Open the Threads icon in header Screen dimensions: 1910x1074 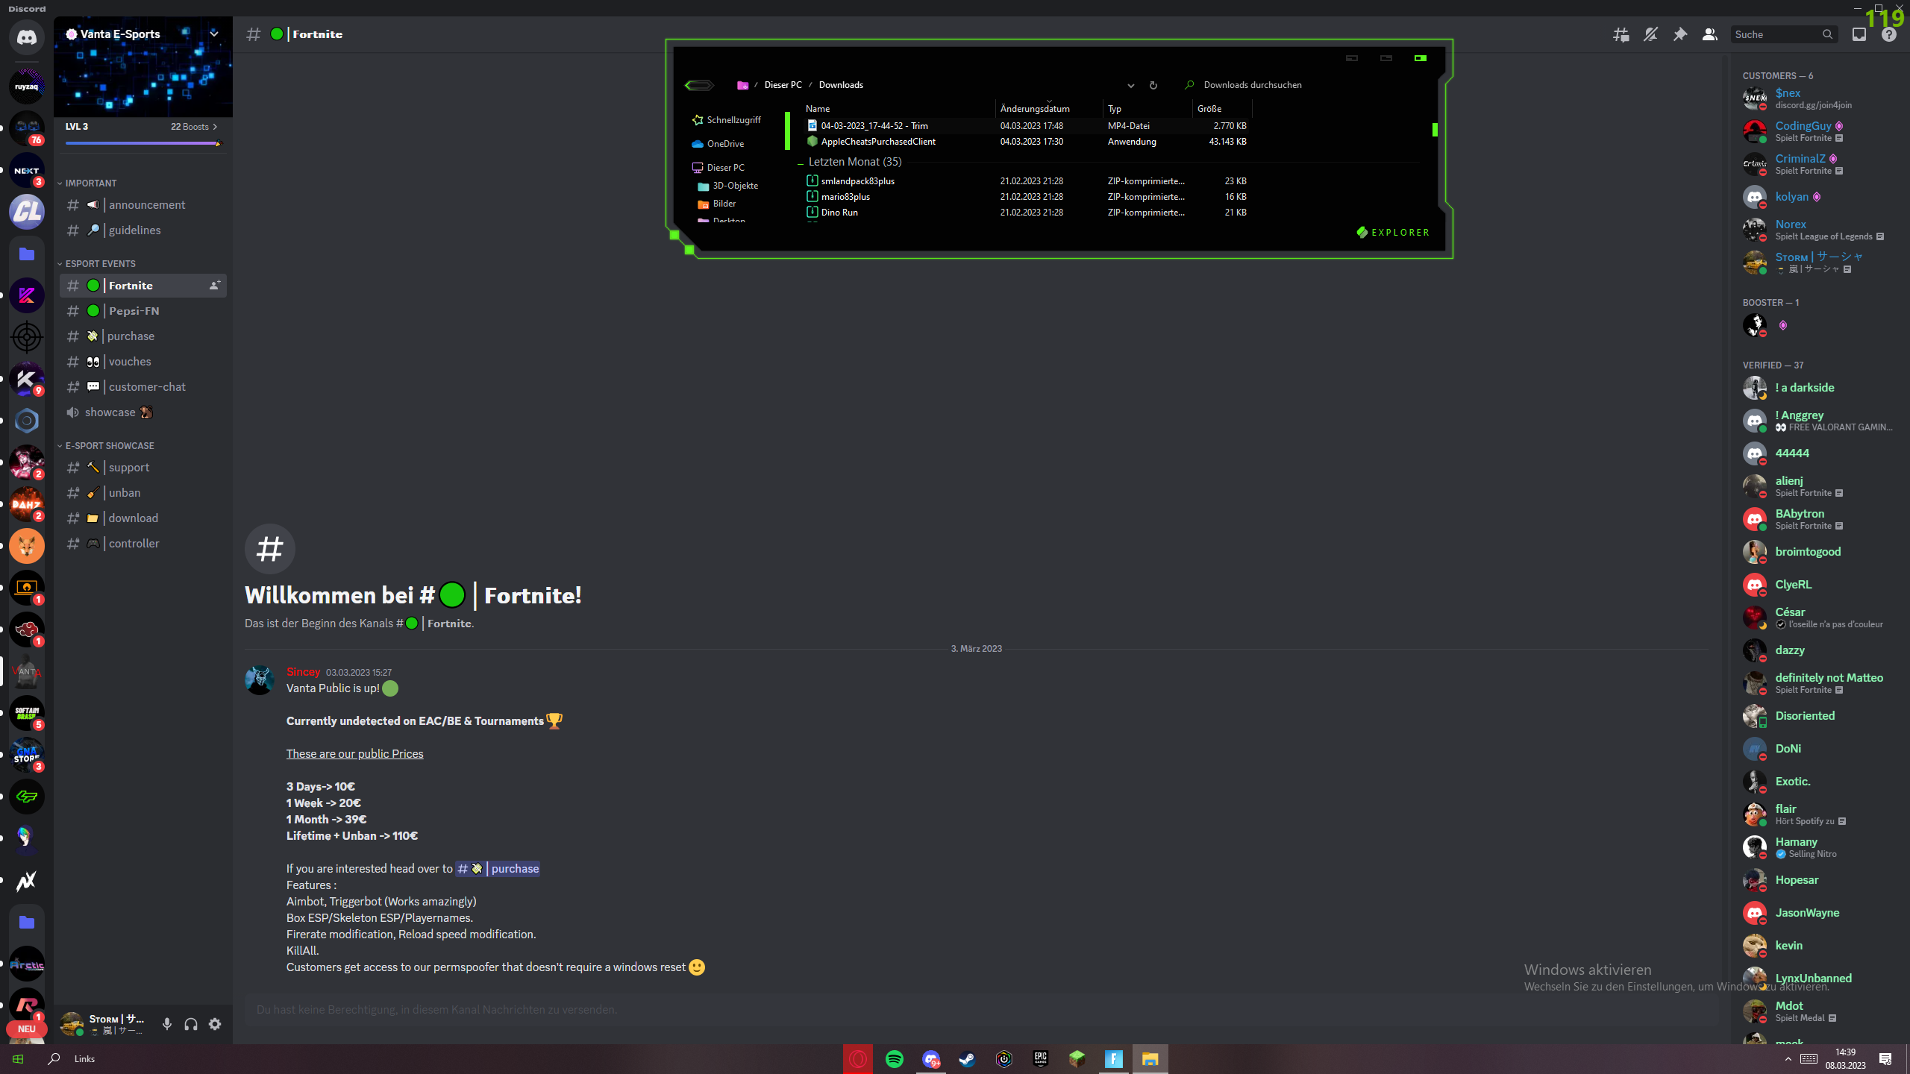pos(1621,34)
